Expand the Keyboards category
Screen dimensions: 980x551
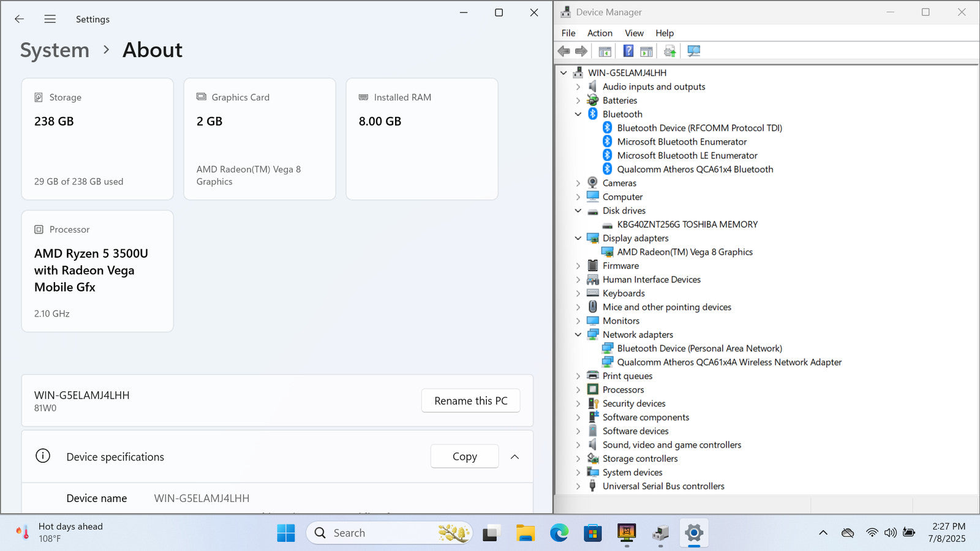click(x=578, y=293)
